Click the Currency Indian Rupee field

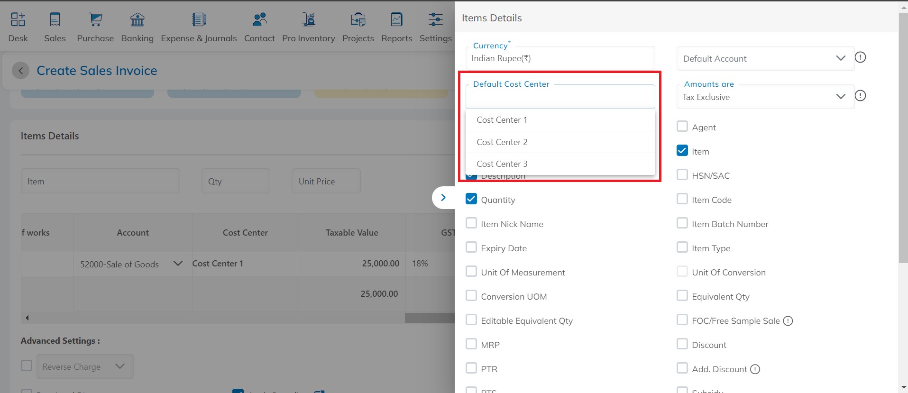point(560,58)
